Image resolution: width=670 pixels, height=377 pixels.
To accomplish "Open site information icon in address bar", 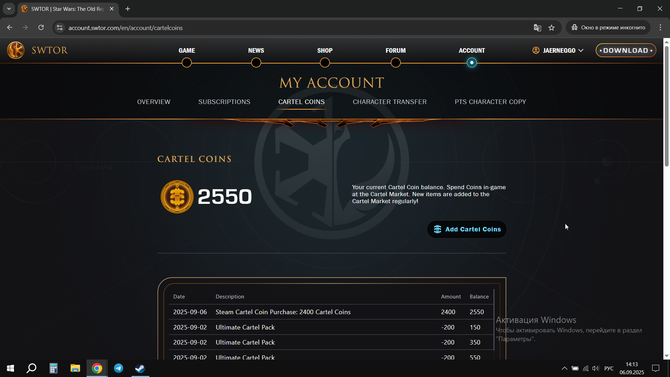I will tap(60, 28).
